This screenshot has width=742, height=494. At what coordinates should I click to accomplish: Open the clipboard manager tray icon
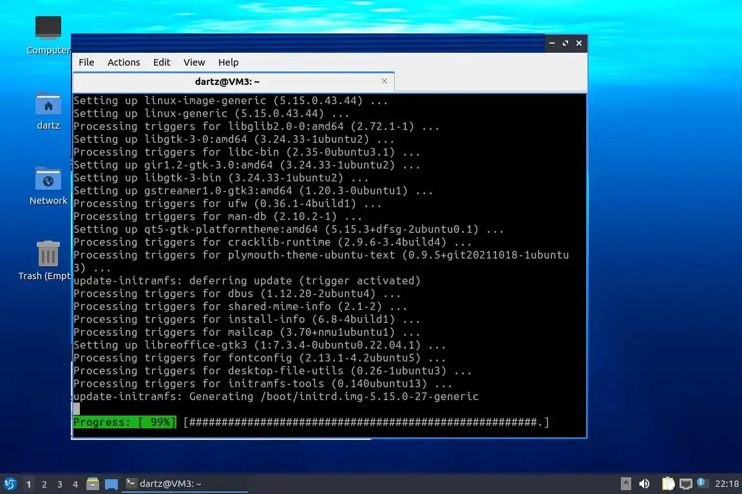[668, 484]
